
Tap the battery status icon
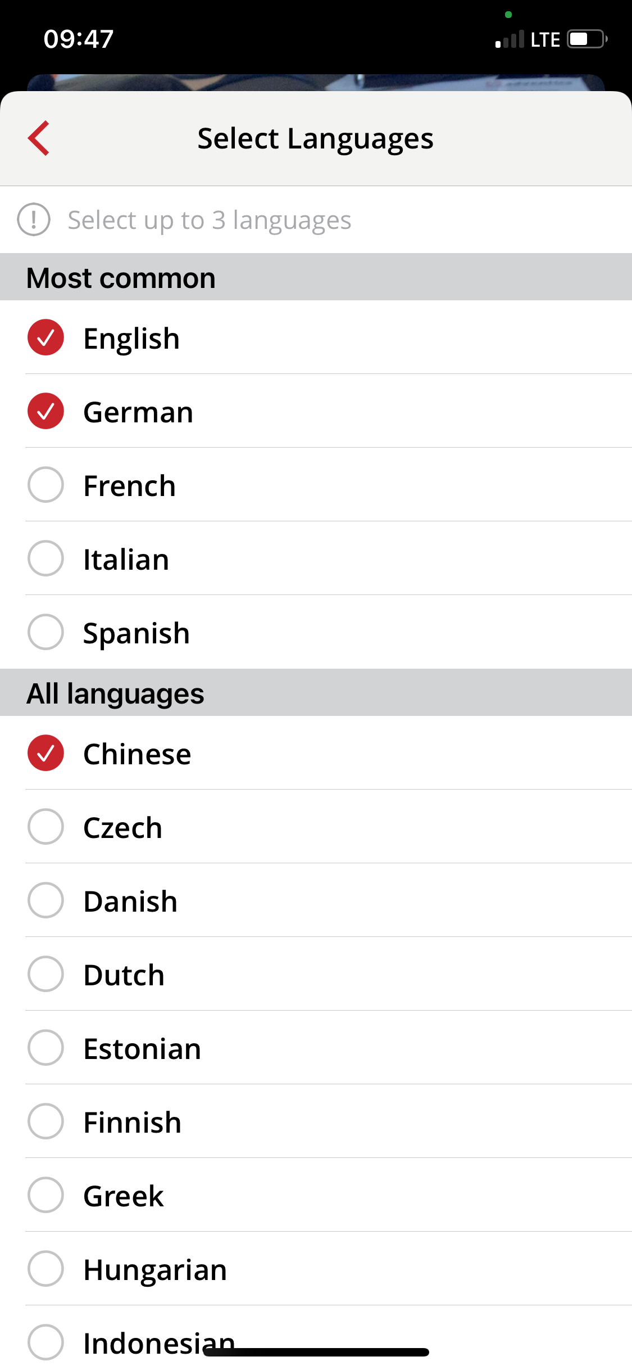click(x=587, y=39)
